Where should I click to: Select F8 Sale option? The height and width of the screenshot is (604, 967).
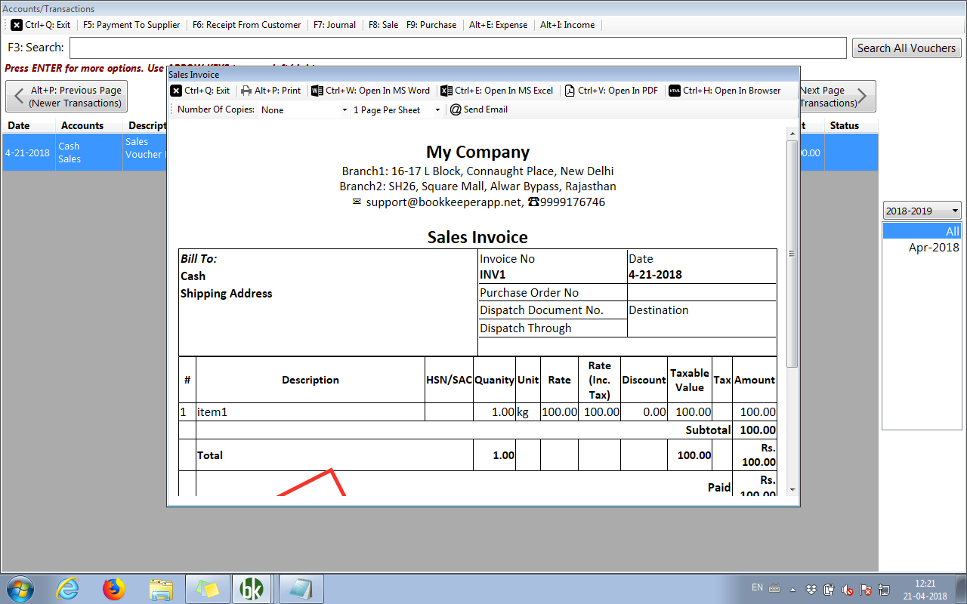pos(383,25)
